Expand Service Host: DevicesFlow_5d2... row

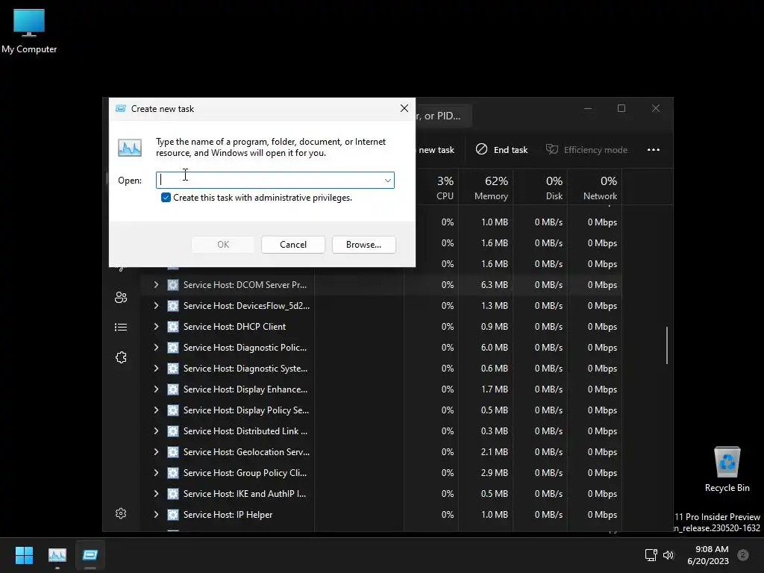pos(156,305)
